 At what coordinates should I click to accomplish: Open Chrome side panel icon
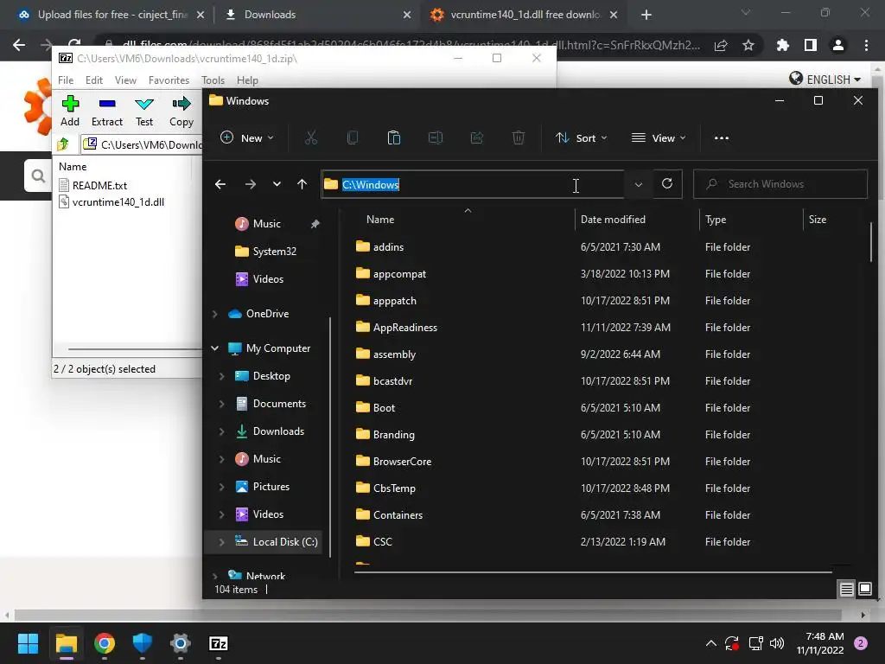[x=811, y=45]
